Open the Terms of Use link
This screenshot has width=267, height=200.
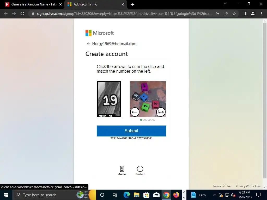coord(222,186)
